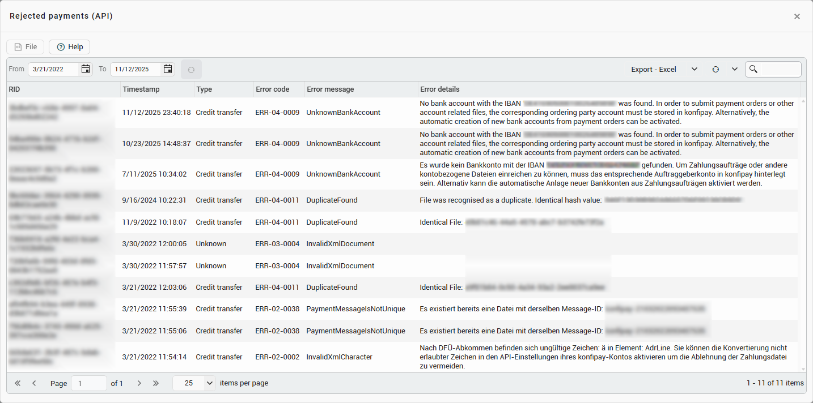
Task: Click the scroll down arrow of the table
Action: [802, 368]
